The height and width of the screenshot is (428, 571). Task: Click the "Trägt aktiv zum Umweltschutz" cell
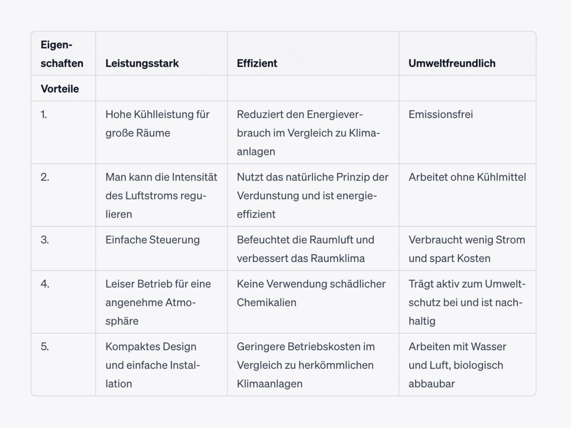point(466,302)
